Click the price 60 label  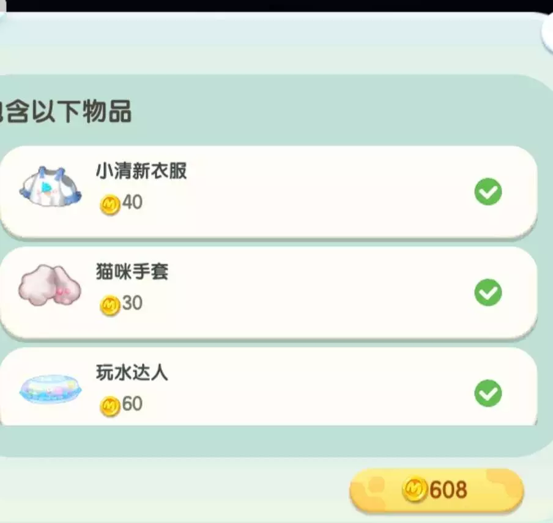pyautogui.click(x=132, y=404)
